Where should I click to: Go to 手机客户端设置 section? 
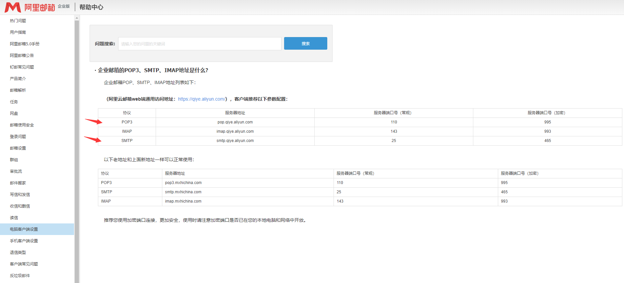24,241
